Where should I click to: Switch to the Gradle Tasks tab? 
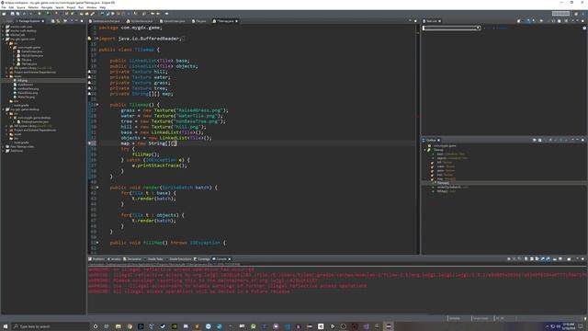(154, 259)
